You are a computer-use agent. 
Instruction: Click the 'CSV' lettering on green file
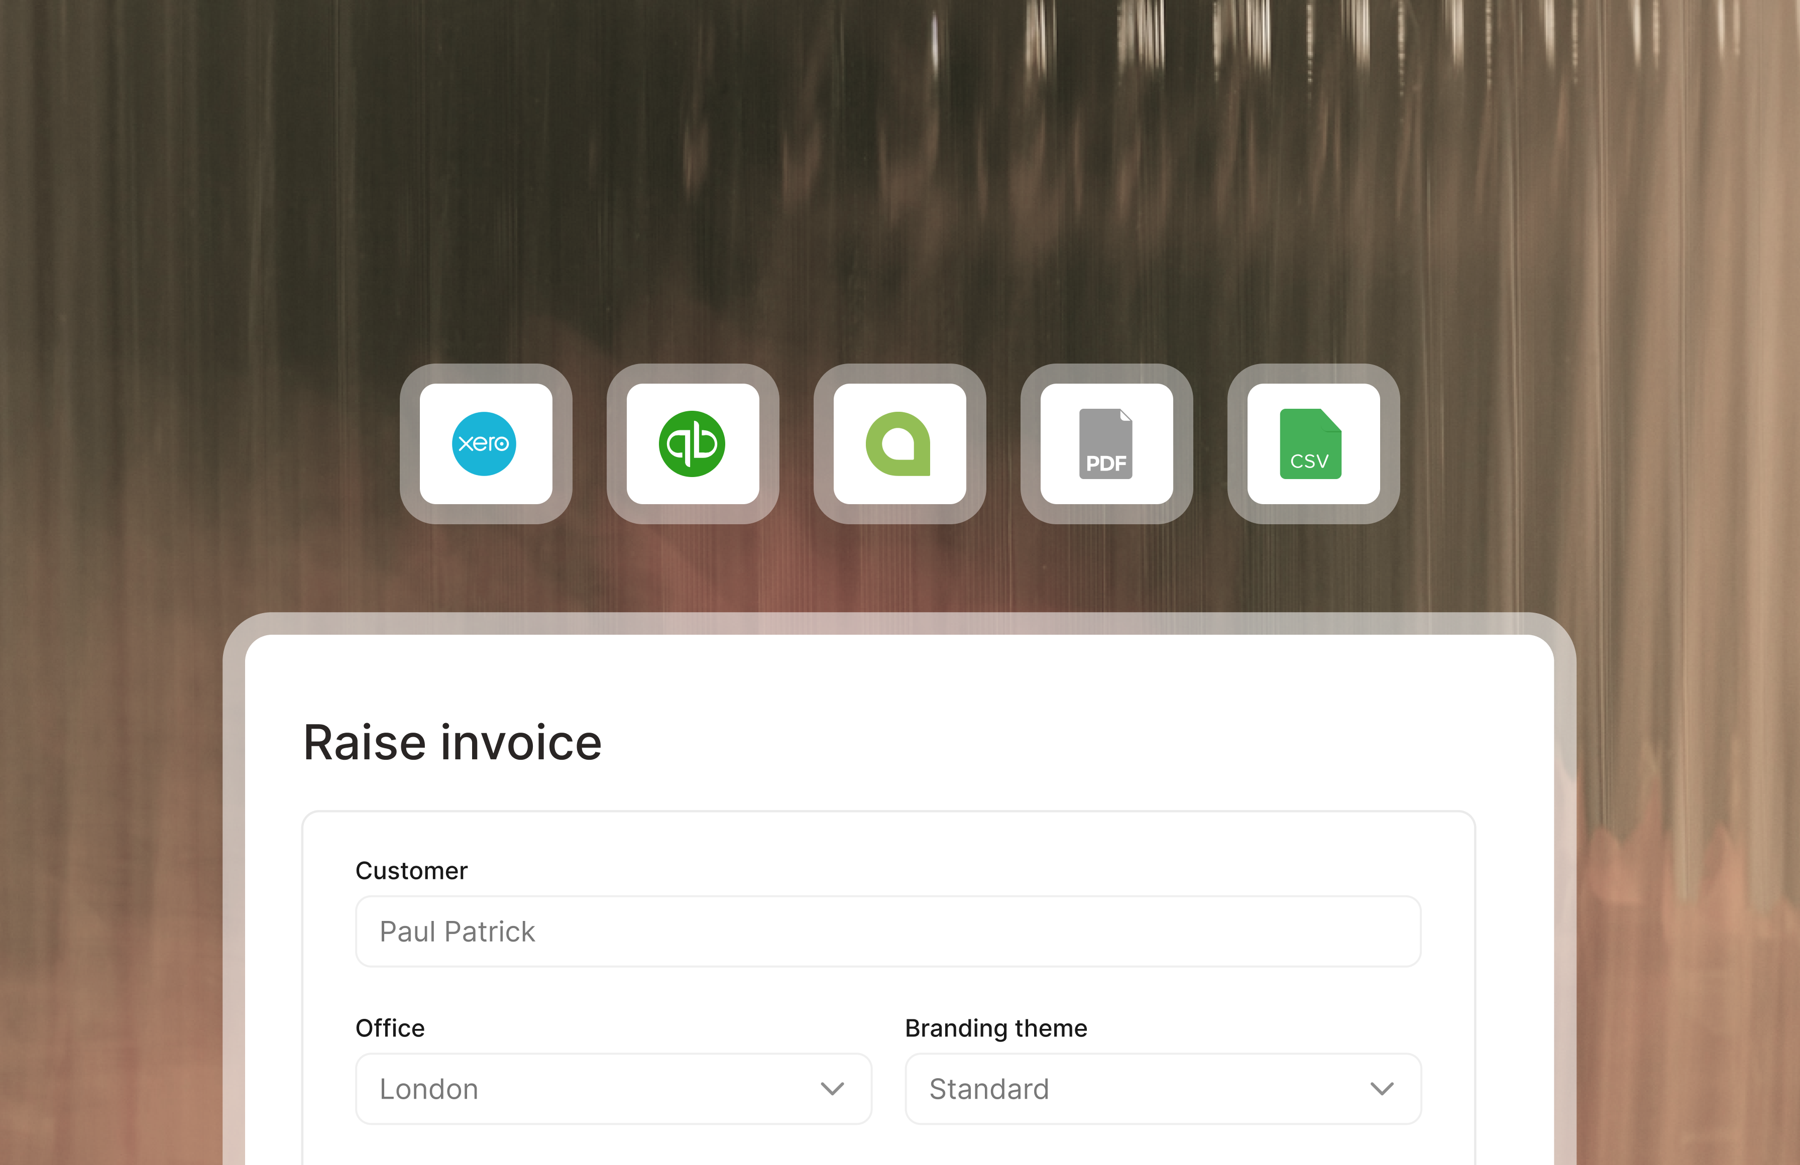coord(1309,461)
